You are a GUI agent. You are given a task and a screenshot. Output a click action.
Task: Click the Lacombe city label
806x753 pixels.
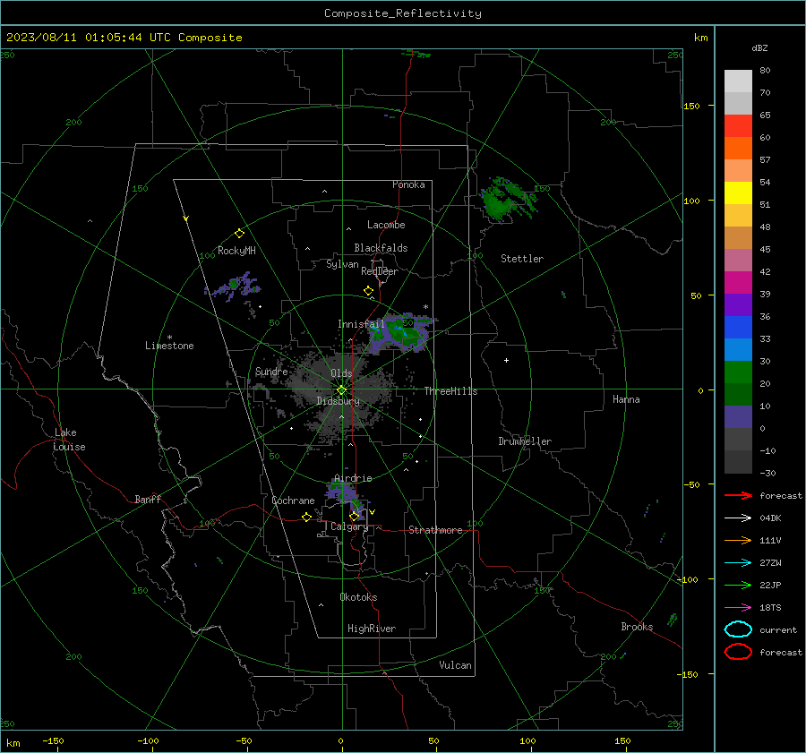pos(386,225)
